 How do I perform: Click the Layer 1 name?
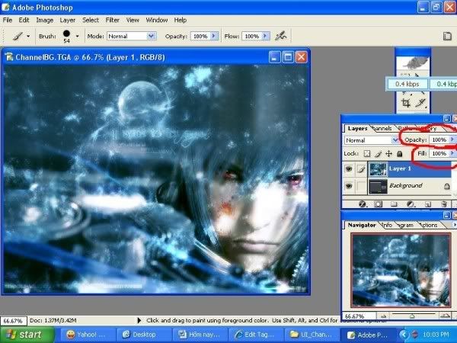(x=400, y=168)
